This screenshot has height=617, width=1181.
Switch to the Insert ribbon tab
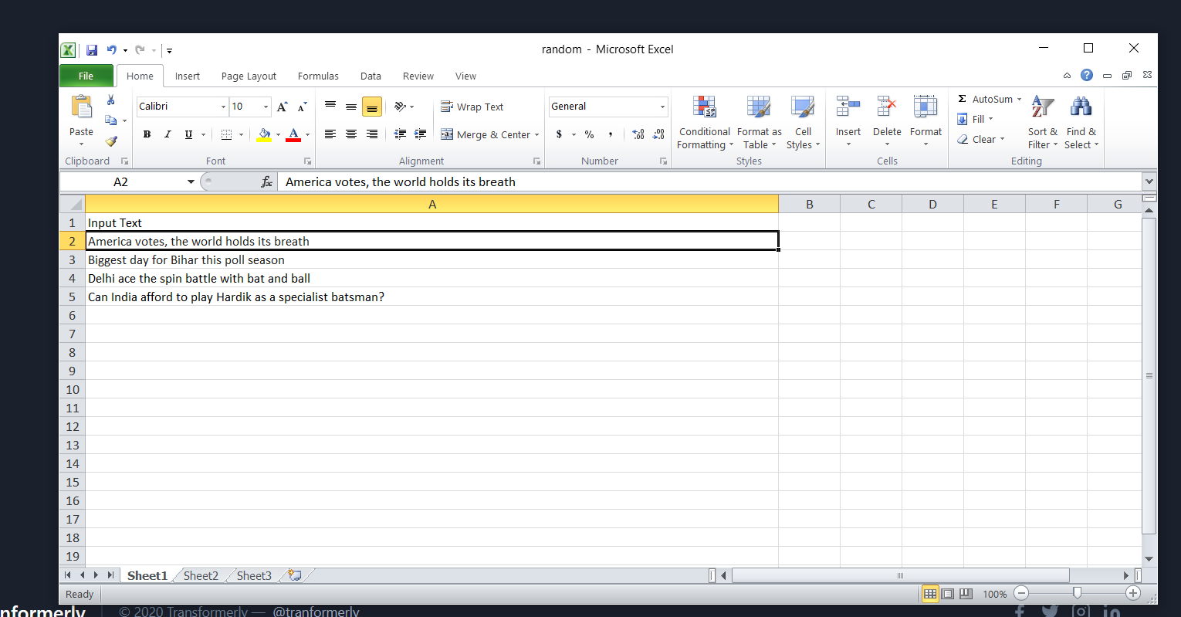(188, 76)
